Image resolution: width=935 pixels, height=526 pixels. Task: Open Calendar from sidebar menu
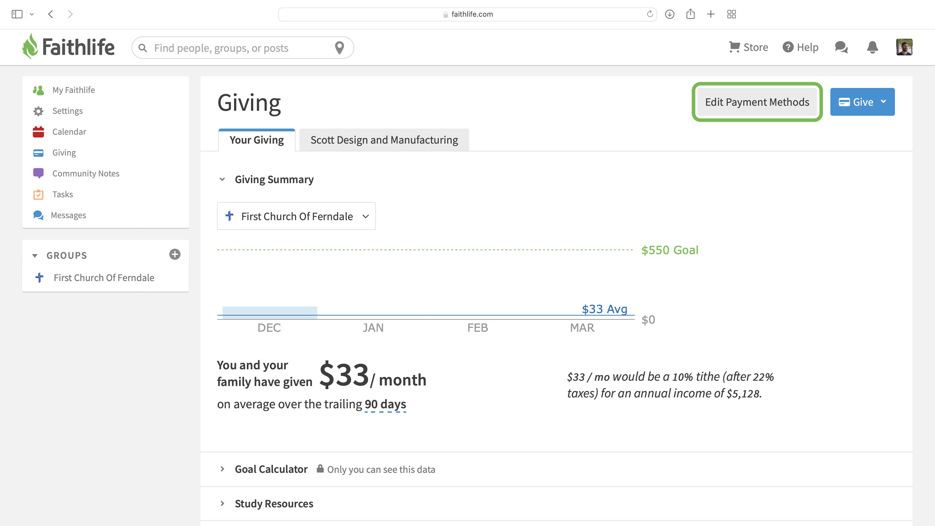pos(69,132)
